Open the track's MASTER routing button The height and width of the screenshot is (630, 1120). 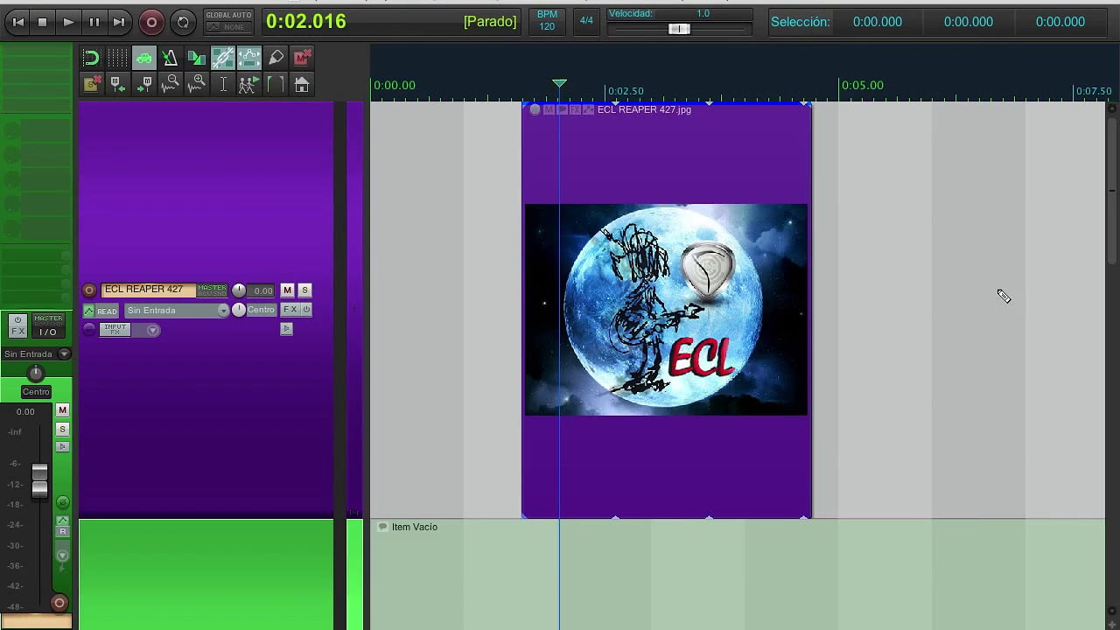(212, 290)
